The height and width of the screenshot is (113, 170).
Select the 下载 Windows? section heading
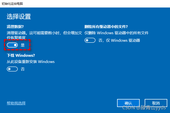coord(21,55)
